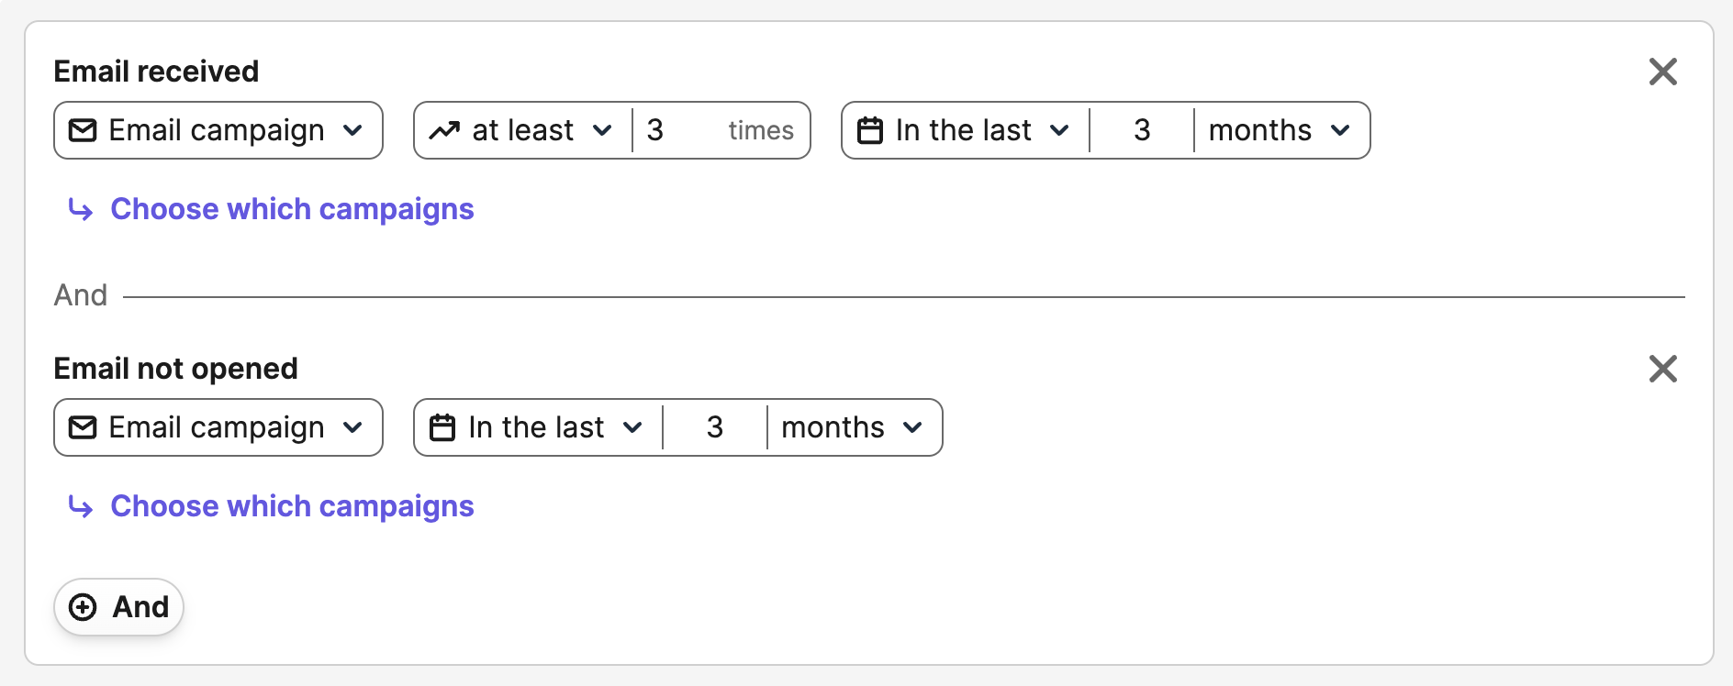The height and width of the screenshot is (686, 1733).
Task: Remove the Email not opened condition
Action: click(x=1662, y=369)
